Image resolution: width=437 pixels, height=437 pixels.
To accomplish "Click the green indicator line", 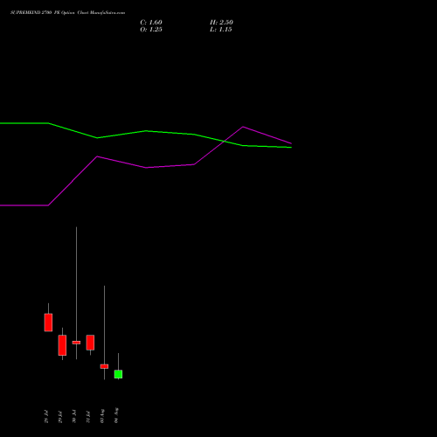I will pyautogui.click(x=146, y=131).
